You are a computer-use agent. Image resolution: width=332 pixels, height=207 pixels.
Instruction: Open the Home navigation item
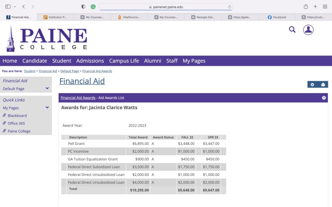(x=10, y=61)
